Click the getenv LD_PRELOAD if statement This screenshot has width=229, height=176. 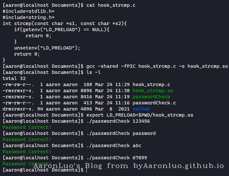click(x=62, y=30)
